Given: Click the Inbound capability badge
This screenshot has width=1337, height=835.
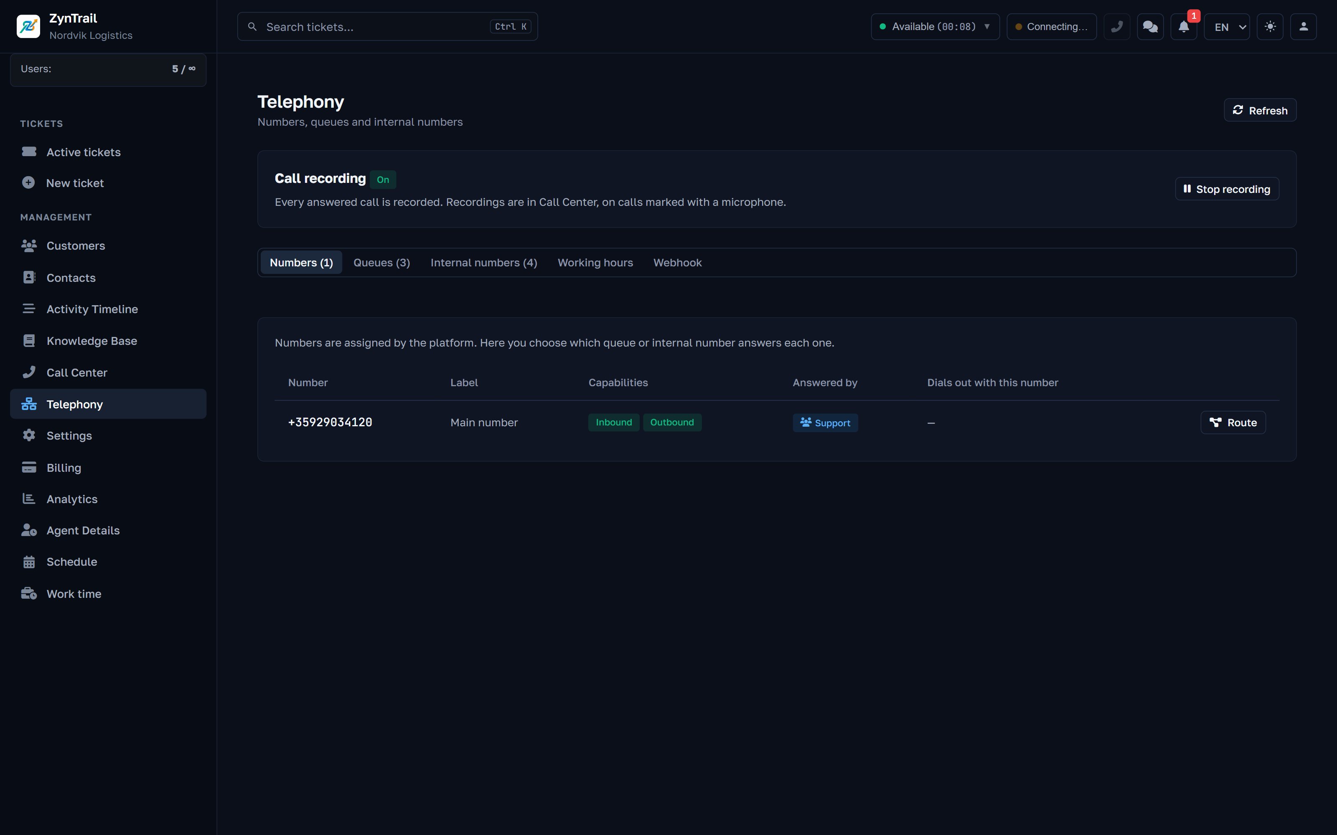Looking at the screenshot, I should pyautogui.click(x=613, y=423).
